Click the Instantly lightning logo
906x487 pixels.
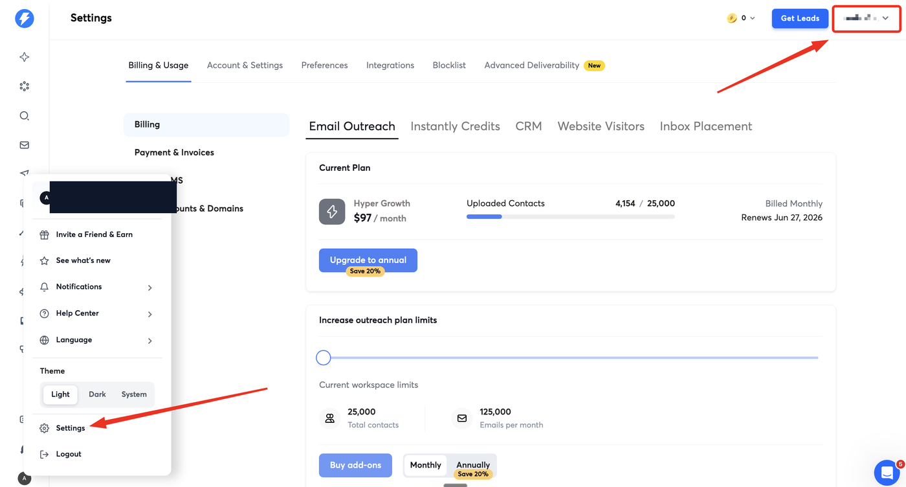tap(24, 18)
